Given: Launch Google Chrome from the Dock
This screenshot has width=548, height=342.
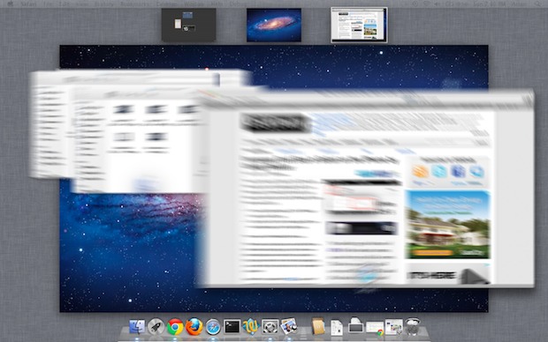Looking at the screenshot, I should point(175,327).
